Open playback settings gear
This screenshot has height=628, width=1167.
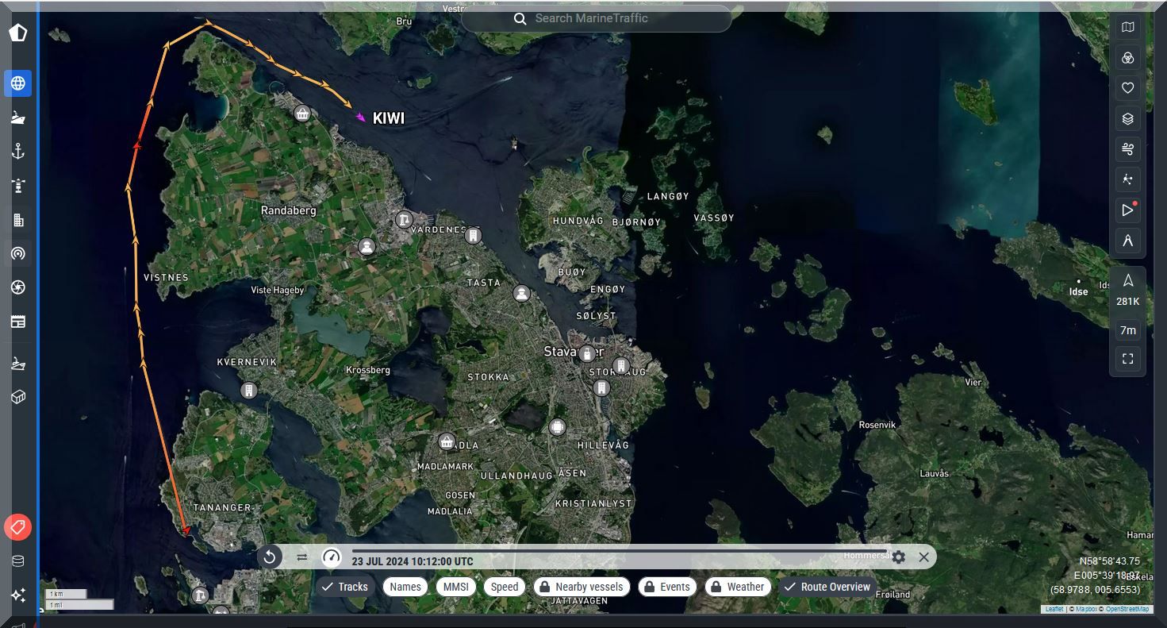tap(898, 557)
